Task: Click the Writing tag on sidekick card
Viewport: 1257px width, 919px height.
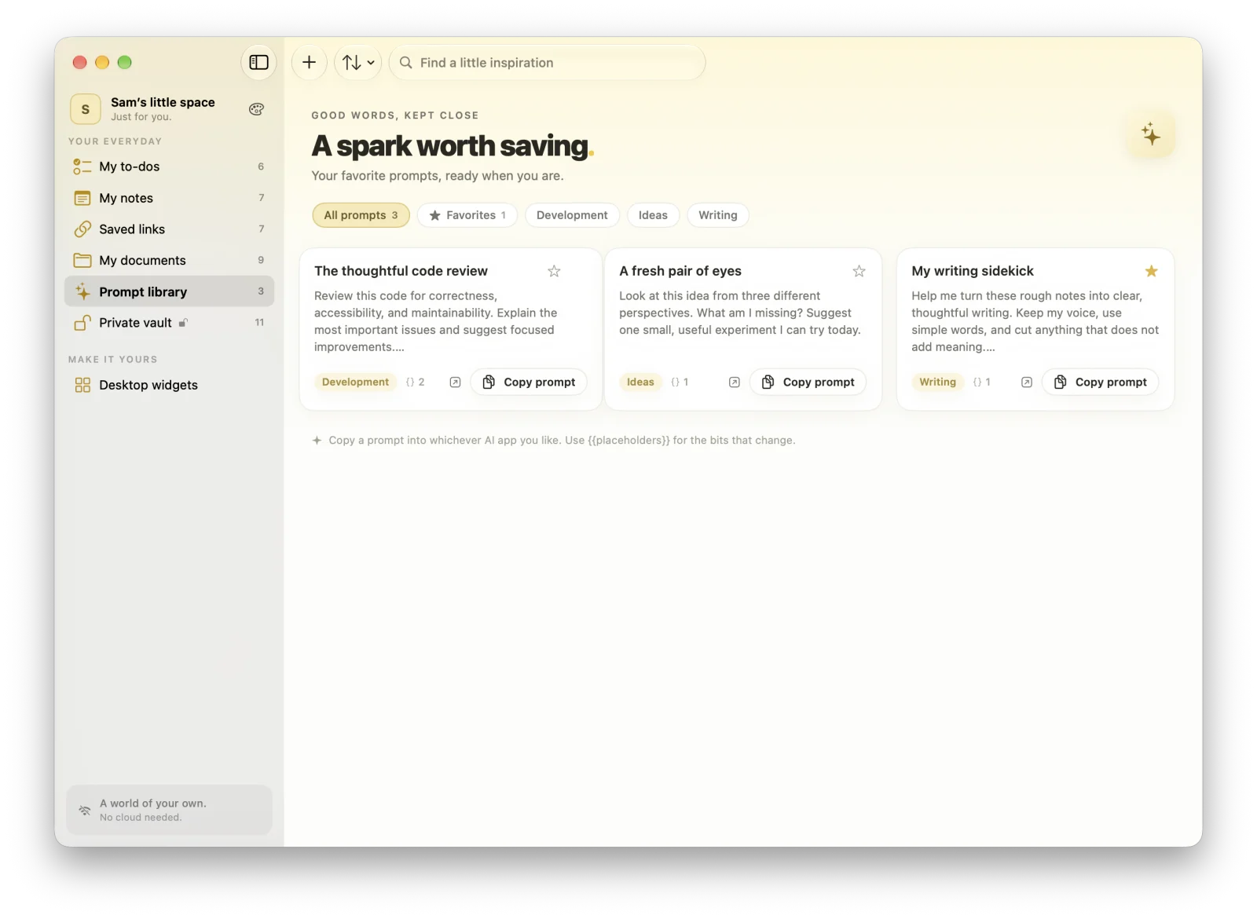Action: point(937,382)
